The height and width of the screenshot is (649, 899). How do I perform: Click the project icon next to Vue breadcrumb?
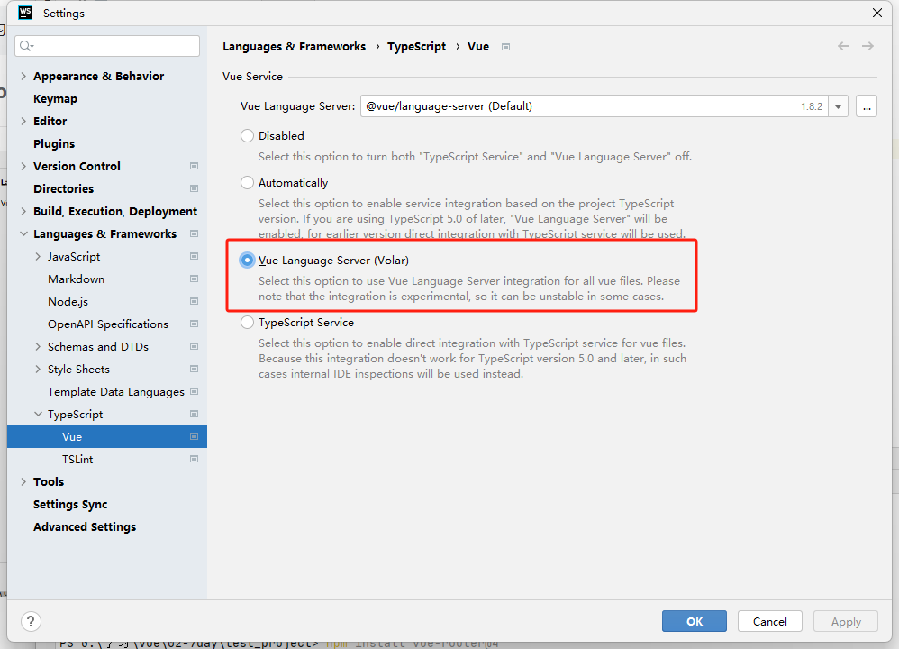(505, 47)
